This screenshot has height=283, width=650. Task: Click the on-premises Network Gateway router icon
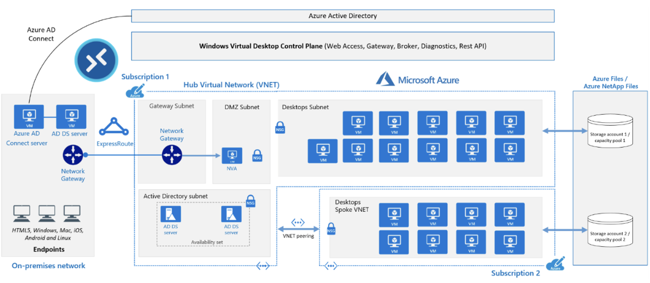coord(73,155)
